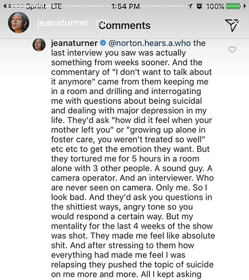This screenshot has height=280, width=249.
Task: Tap the charging bolt icon
Action: tap(245, 6)
